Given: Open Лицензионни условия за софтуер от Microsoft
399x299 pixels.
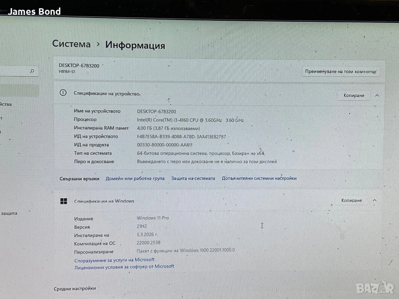Looking at the screenshot, I should 124,267.
